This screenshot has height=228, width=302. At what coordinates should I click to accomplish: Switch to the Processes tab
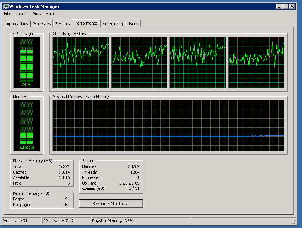[x=42, y=24]
